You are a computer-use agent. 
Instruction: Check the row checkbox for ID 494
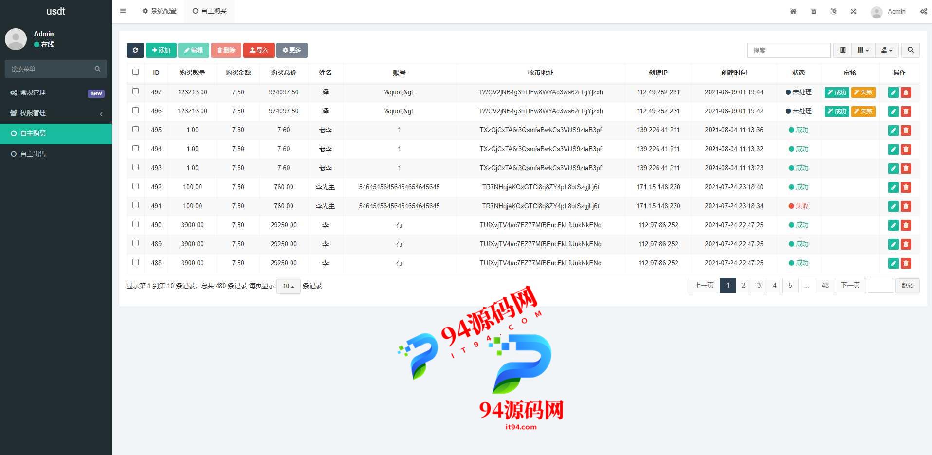[x=136, y=148]
